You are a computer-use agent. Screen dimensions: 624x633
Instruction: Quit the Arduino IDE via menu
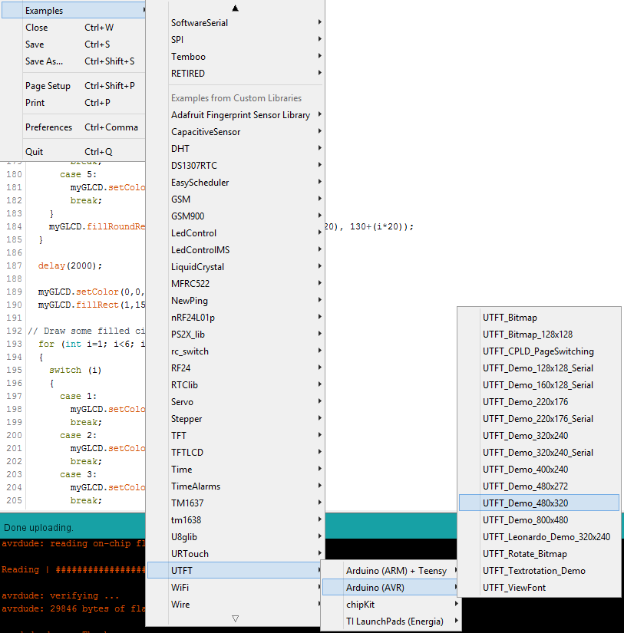pos(74,152)
